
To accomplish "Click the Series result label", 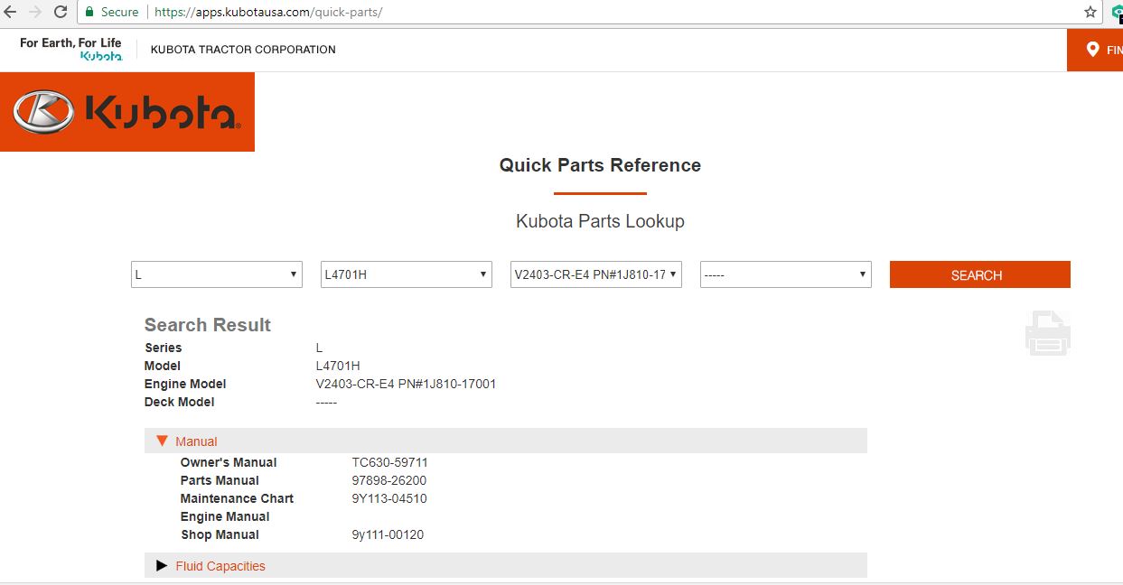I will (x=164, y=348).
